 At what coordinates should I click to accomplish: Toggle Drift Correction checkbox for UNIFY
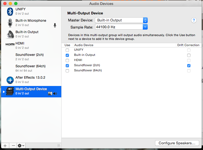point(189,50)
